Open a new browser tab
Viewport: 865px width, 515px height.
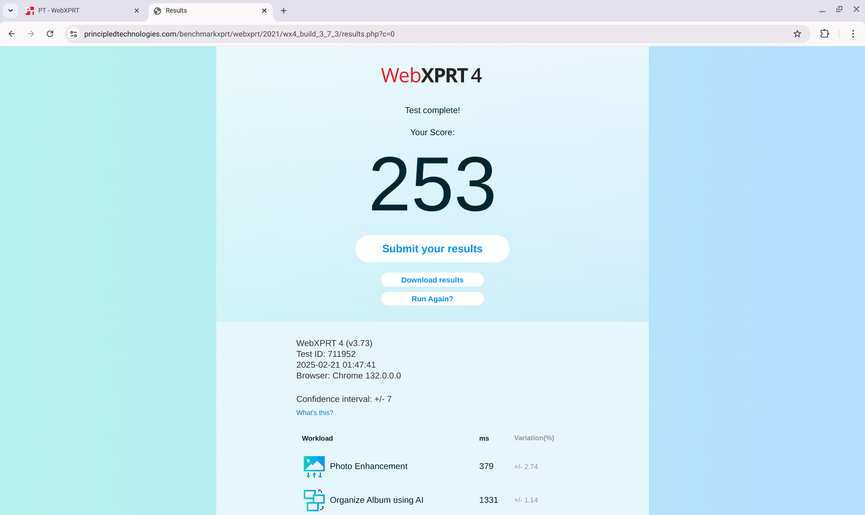pos(283,10)
